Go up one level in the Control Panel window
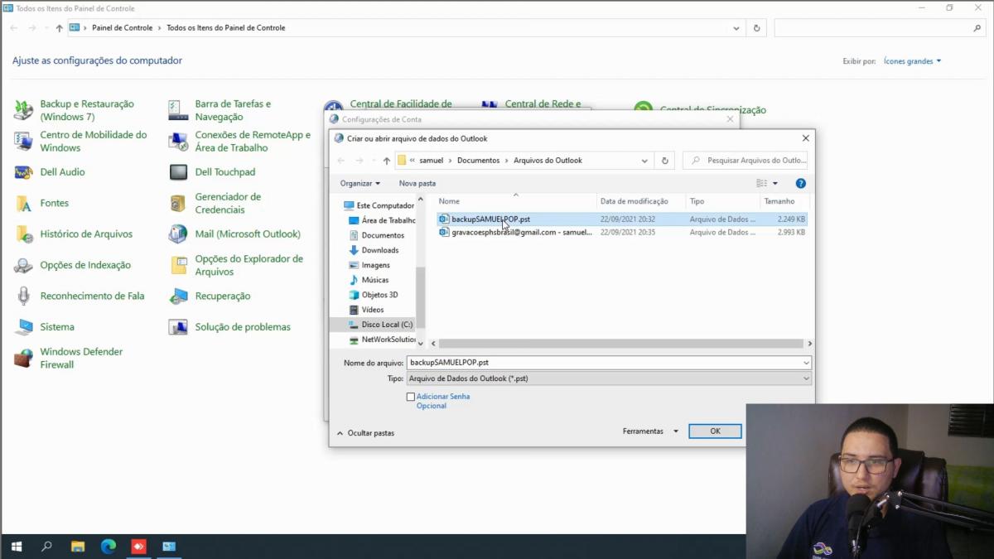 (x=59, y=27)
